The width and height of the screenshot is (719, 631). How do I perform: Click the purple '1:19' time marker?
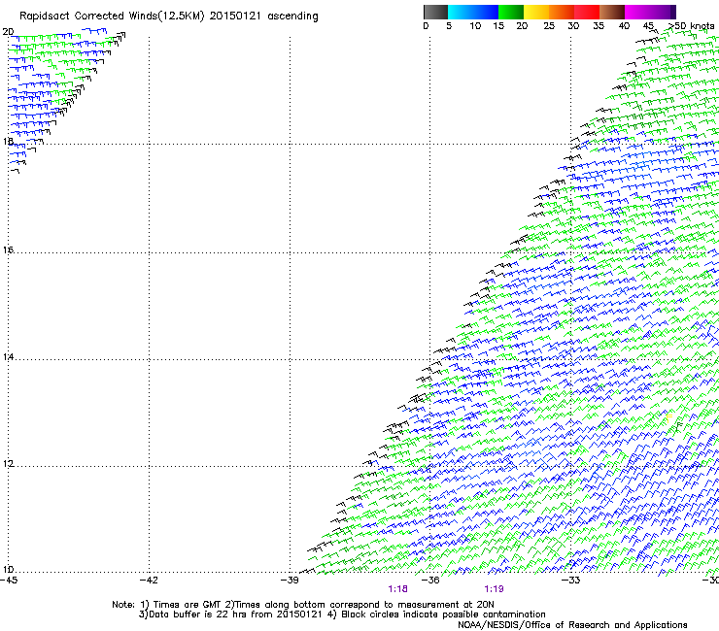494,589
